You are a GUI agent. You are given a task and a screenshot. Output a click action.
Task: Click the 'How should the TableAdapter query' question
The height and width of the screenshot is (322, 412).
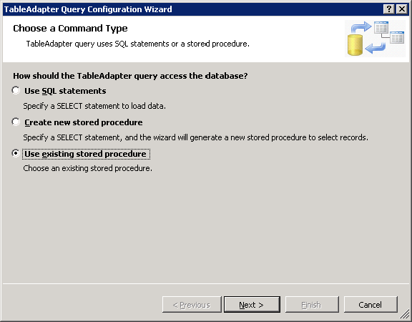pyautogui.click(x=130, y=76)
